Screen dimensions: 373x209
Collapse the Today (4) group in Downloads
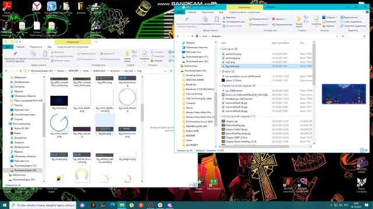tap(220, 49)
